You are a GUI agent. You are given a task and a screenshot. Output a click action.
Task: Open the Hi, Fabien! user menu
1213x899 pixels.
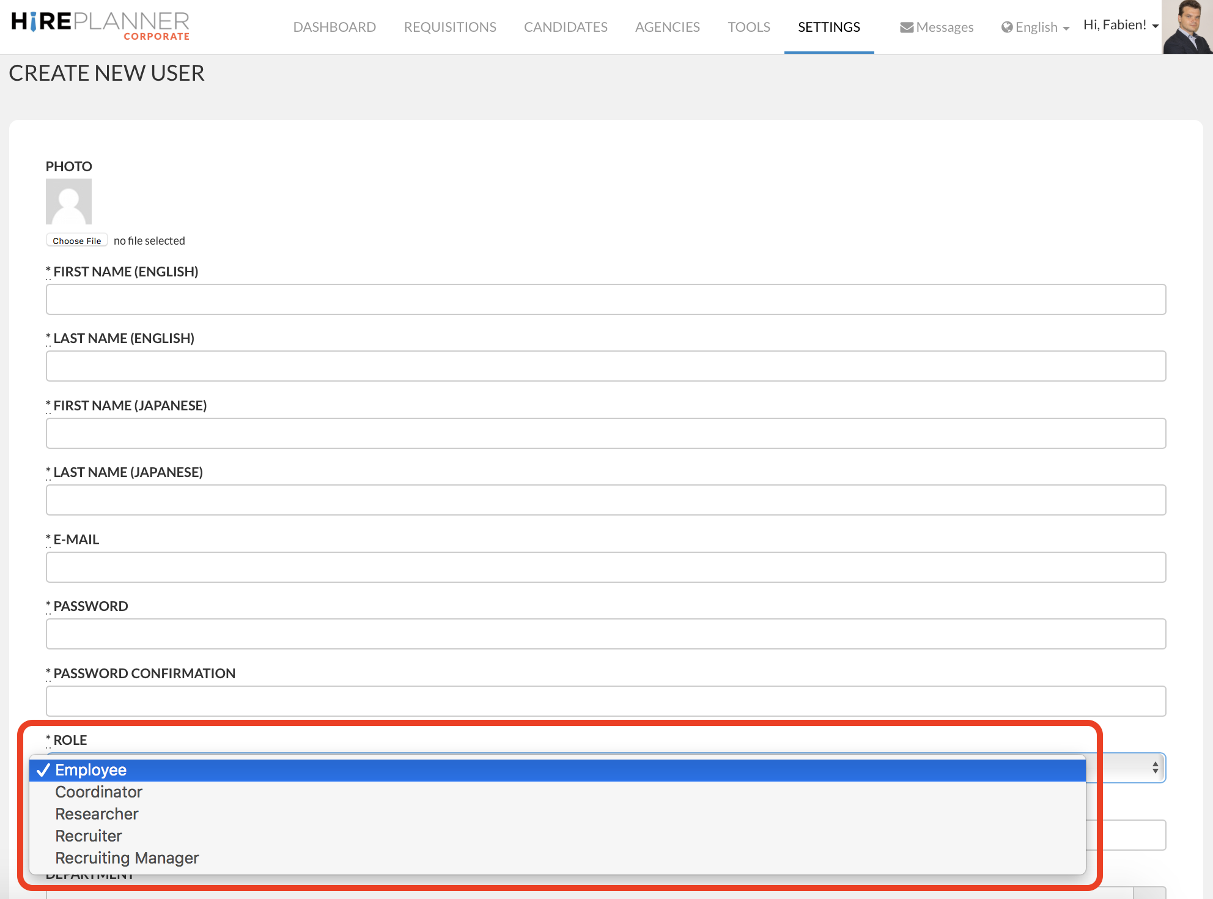tap(1120, 25)
